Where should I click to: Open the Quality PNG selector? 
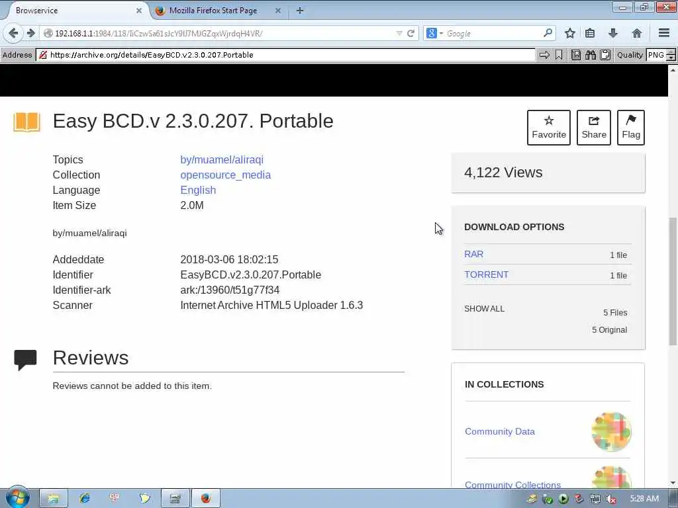tap(661, 55)
